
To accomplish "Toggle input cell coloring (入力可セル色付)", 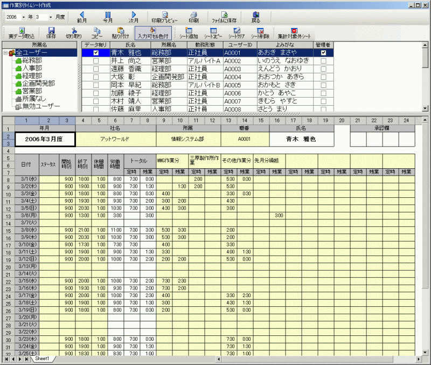I will (153, 33).
